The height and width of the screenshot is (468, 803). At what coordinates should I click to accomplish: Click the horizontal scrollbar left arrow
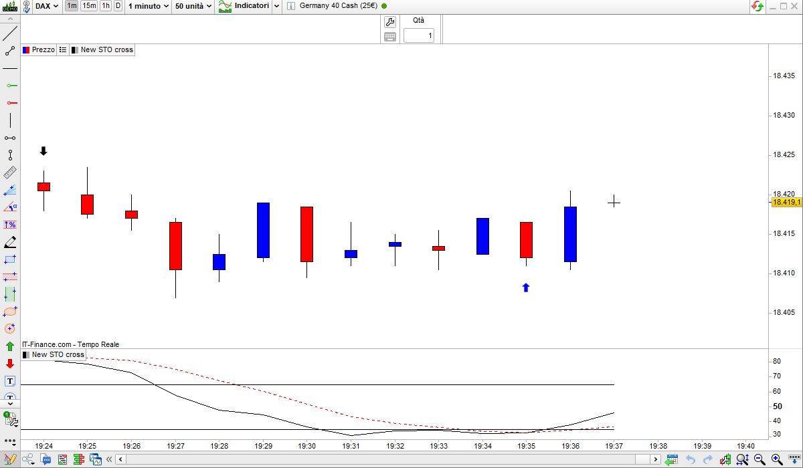click(x=120, y=459)
